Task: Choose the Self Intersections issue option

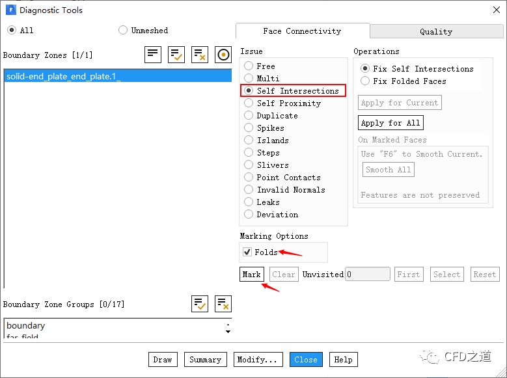Action: 249,90
